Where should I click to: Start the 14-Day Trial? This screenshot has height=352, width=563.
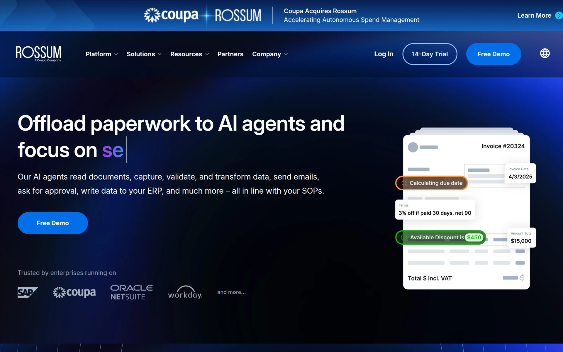(430, 54)
